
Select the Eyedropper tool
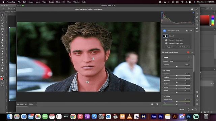(x=2, y=32)
